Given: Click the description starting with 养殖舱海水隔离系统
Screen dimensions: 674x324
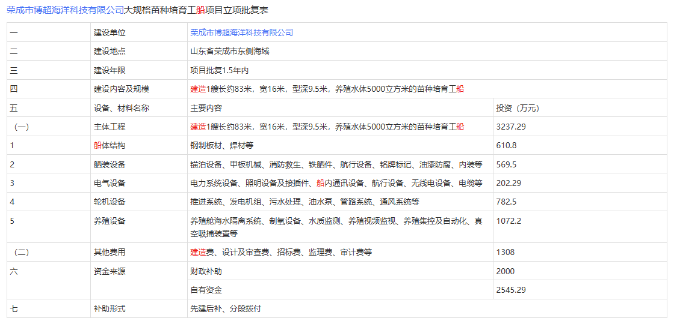Looking at the screenshot, I should [x=336, y=227].
